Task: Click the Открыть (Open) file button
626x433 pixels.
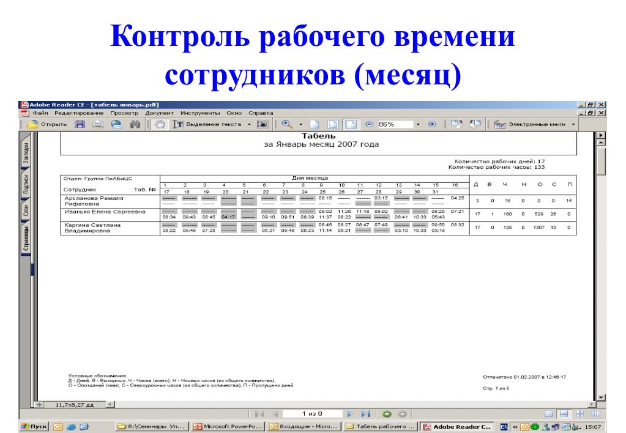Action: coord(47,124)
